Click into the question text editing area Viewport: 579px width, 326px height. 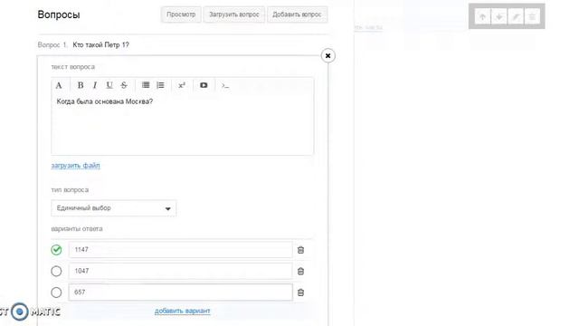tap(183, 124)
